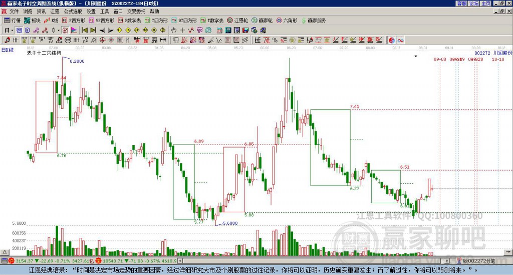The height and width of the screenshot is (275, 513).
Task: Open 赢家服务 service
Action: (x=313, y=20)
